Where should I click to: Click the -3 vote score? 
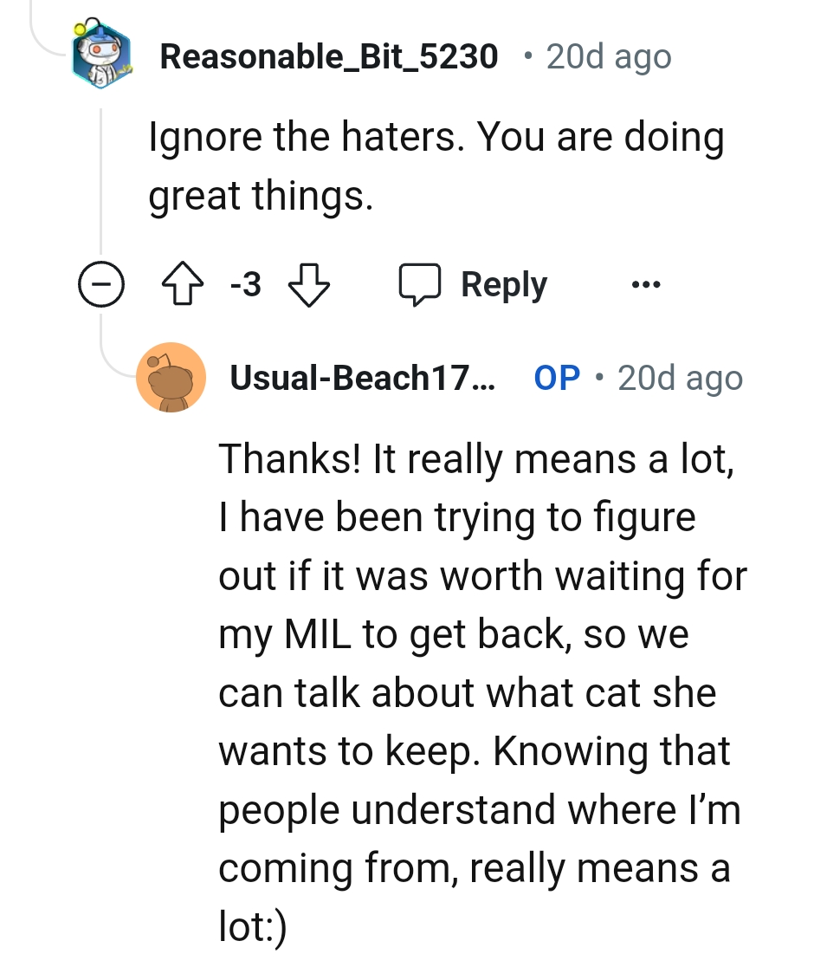246,285
